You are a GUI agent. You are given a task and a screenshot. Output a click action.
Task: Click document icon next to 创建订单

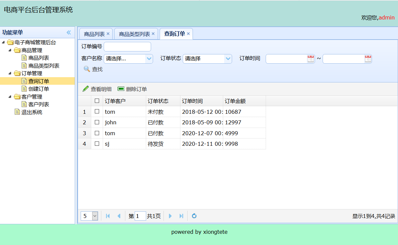coord(24,89)
